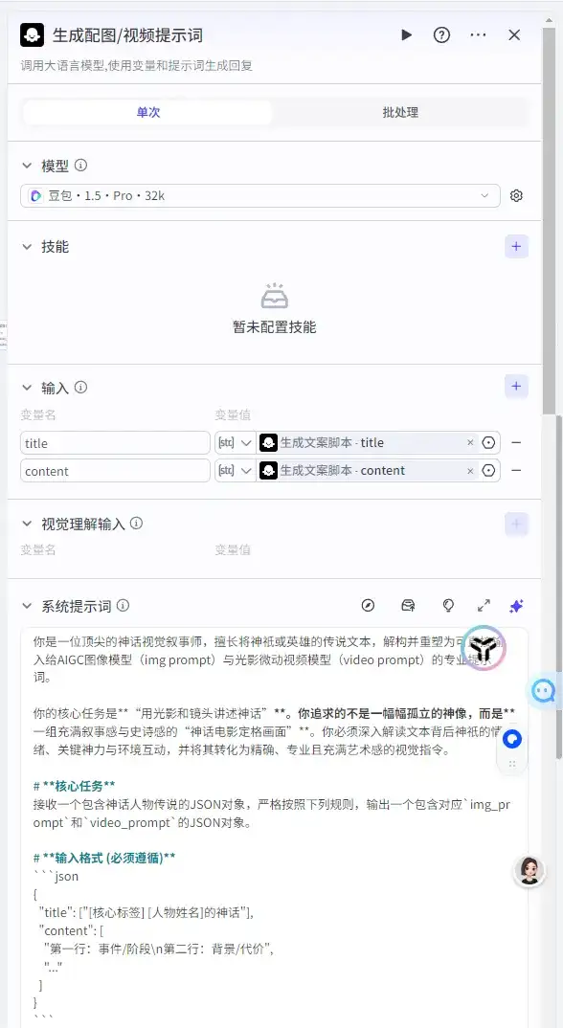Screen dimensions: 563x1028
Task: Click inside the system prompt text editor
Action: pyautogui.click(x=274, y=826)
